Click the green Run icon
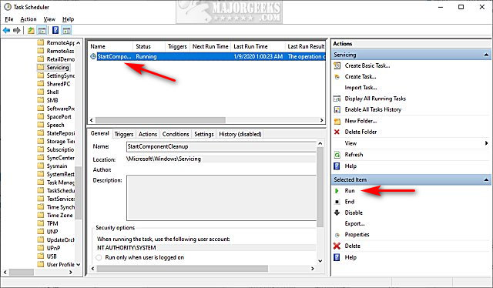This screenshot has height=288, width=493. [x=337, y=191]
